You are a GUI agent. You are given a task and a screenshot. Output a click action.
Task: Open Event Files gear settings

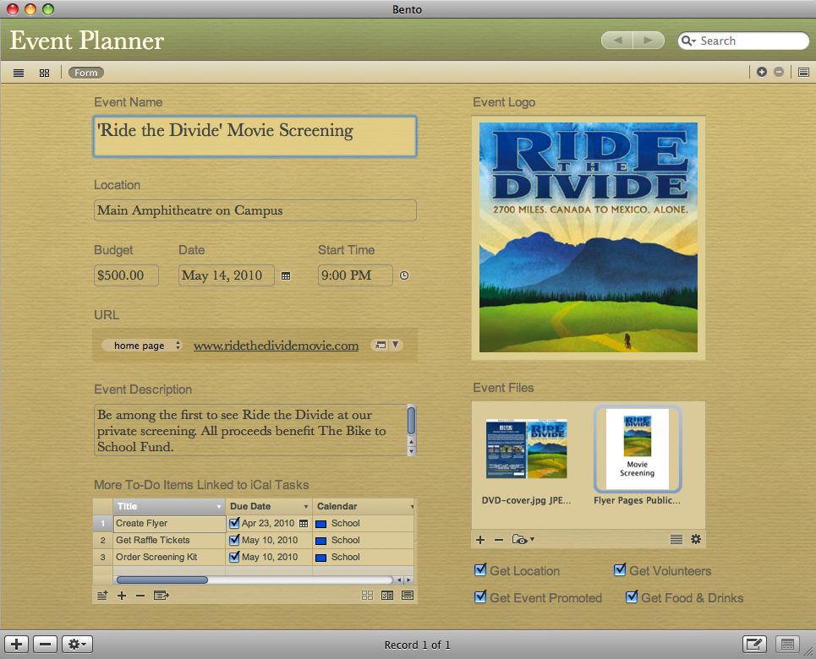click(696, 539)
